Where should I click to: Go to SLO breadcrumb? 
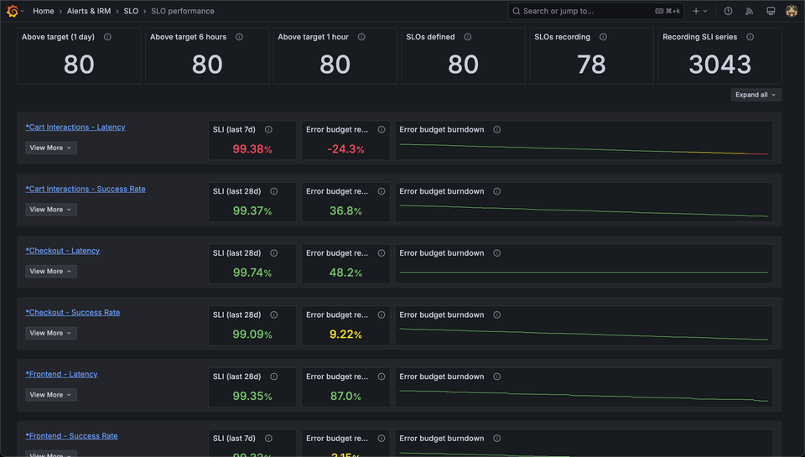tap(131, 11)
